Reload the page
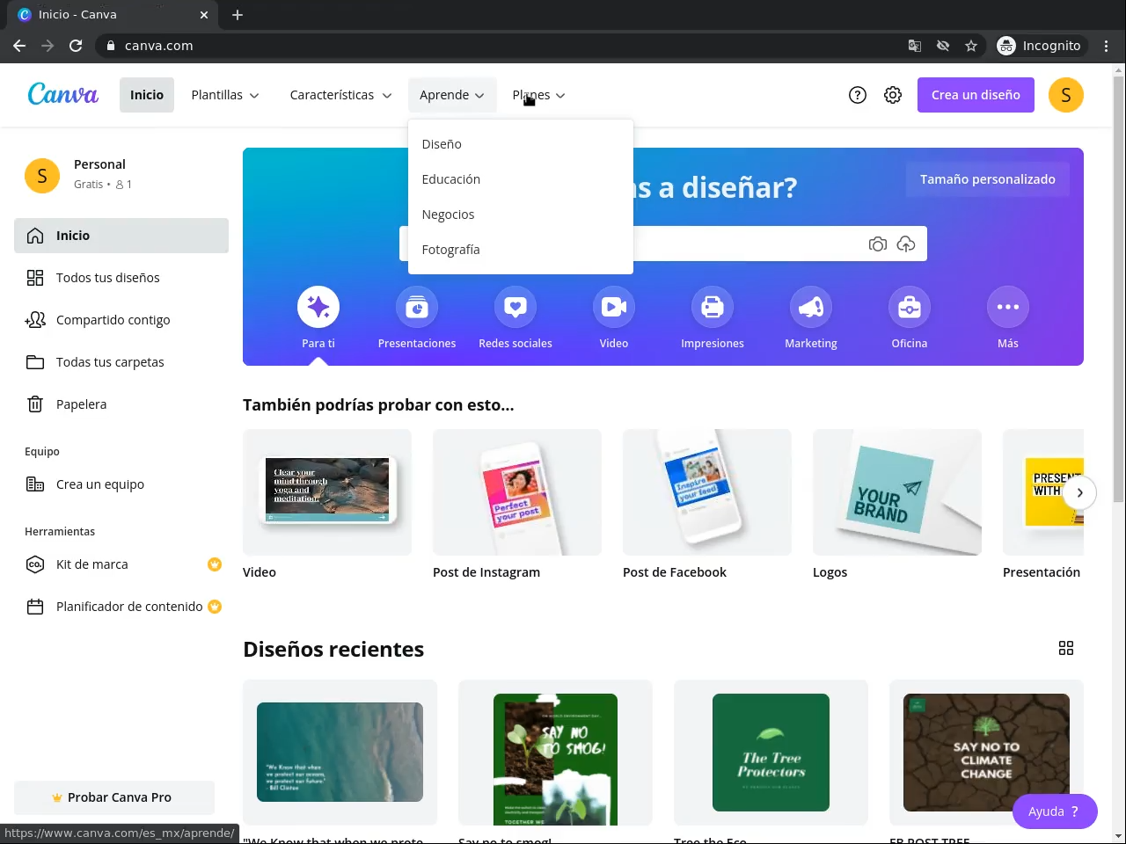 76,46
